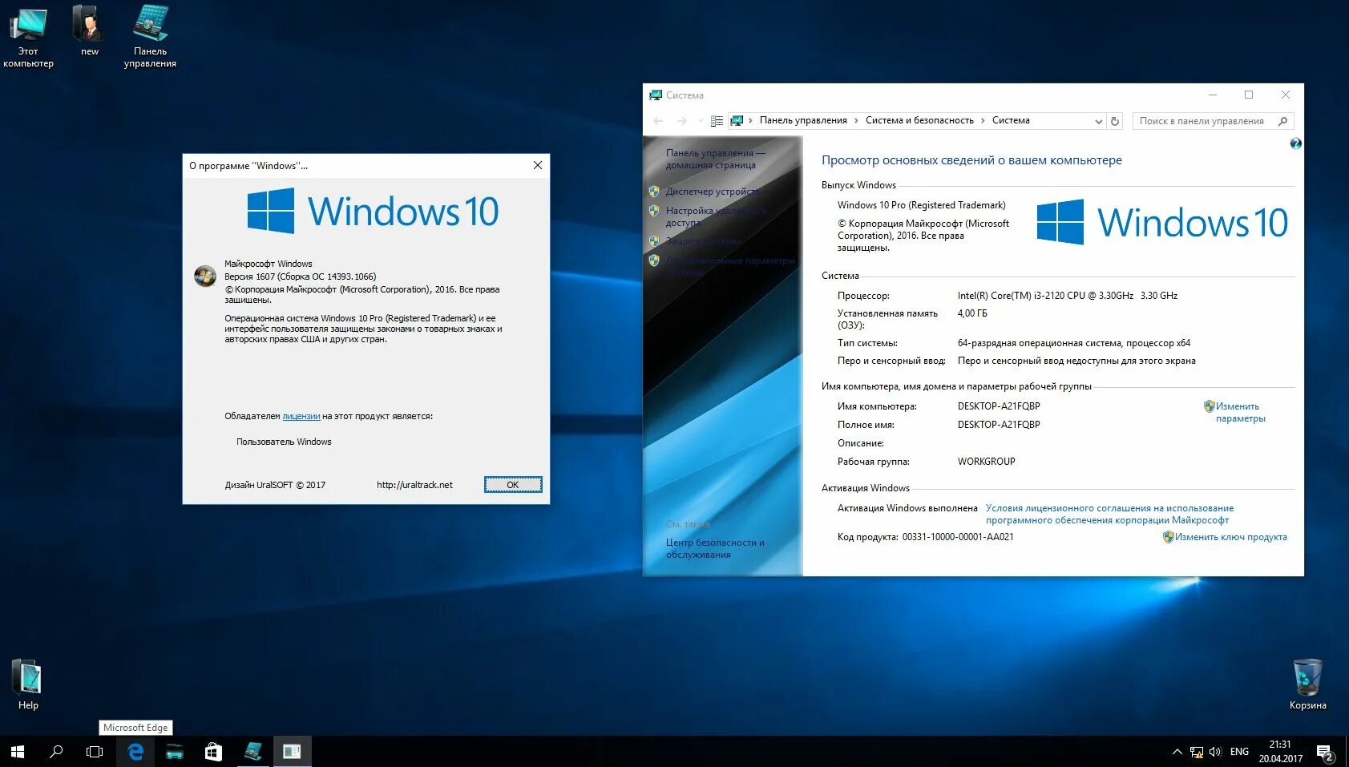Select the Help desktop icon

coord(28,684)
